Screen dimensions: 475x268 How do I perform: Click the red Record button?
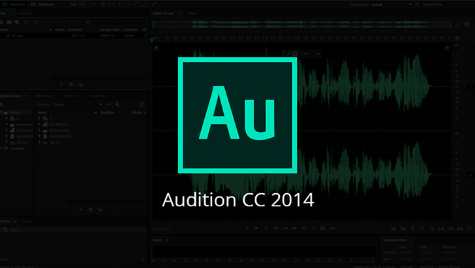[313, 228]
